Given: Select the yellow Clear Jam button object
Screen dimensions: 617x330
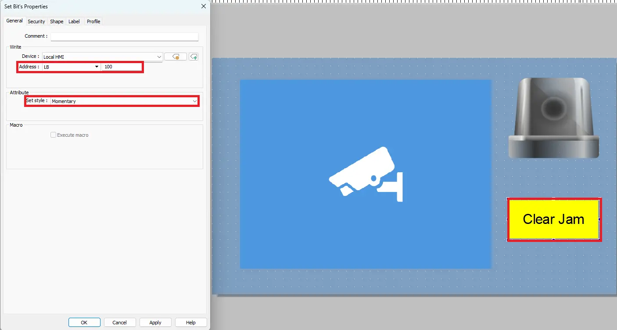Looking at the screenshot, I should point(554,219).
